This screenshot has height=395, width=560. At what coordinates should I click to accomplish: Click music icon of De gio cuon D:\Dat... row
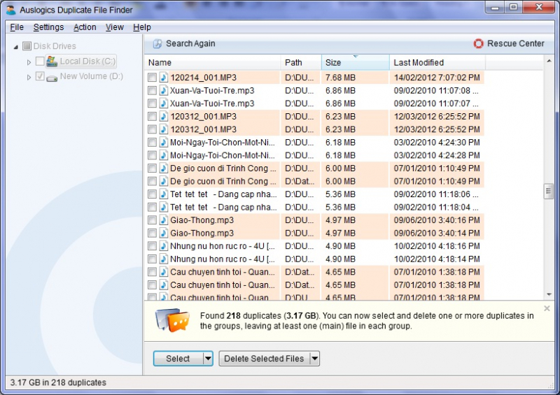tap(164, 181)
